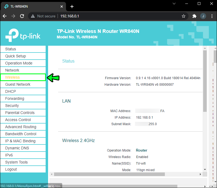The width and height of the screenshot is (217, 188).
Task: Click the Firmware Version value text
Action: click(x=168, y=78)
